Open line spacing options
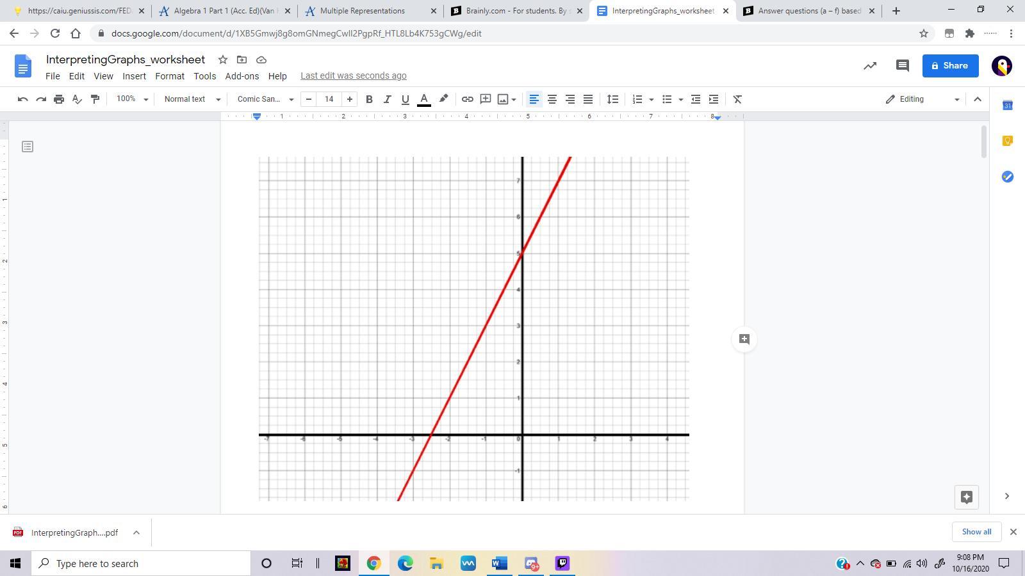Viewport: 1025px width, 576px height. coord(613,99)
